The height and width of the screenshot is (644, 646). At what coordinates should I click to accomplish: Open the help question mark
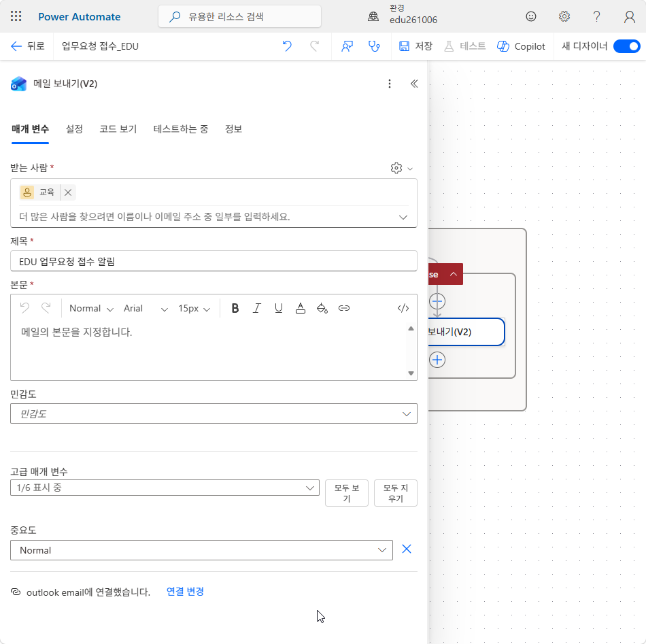coord(596,16)
